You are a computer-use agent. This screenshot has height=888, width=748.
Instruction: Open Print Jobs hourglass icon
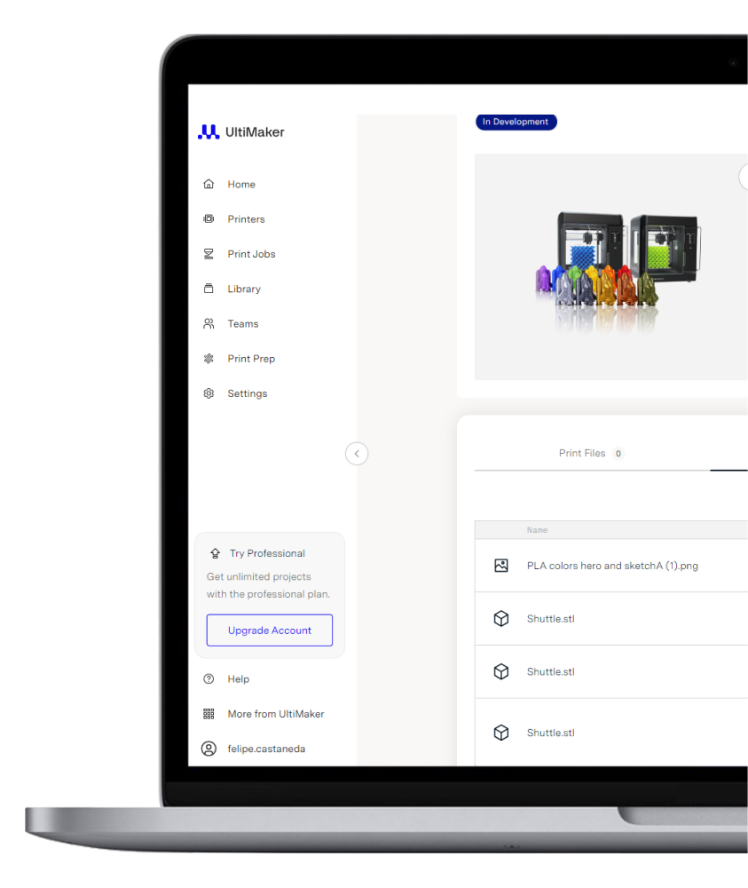[x=209, y=254]
